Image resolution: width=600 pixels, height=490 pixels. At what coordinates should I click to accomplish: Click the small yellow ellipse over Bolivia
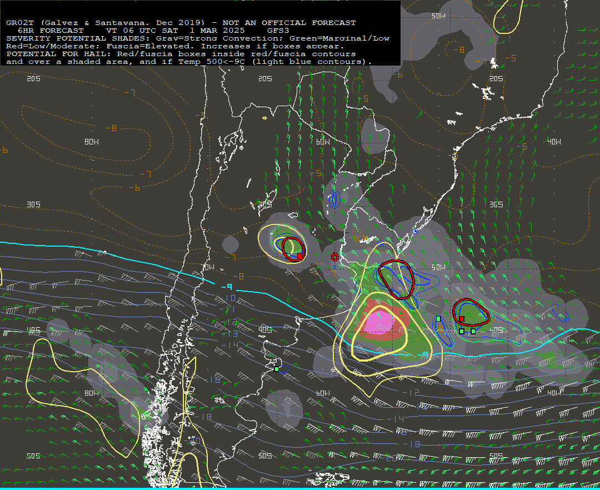264,118
